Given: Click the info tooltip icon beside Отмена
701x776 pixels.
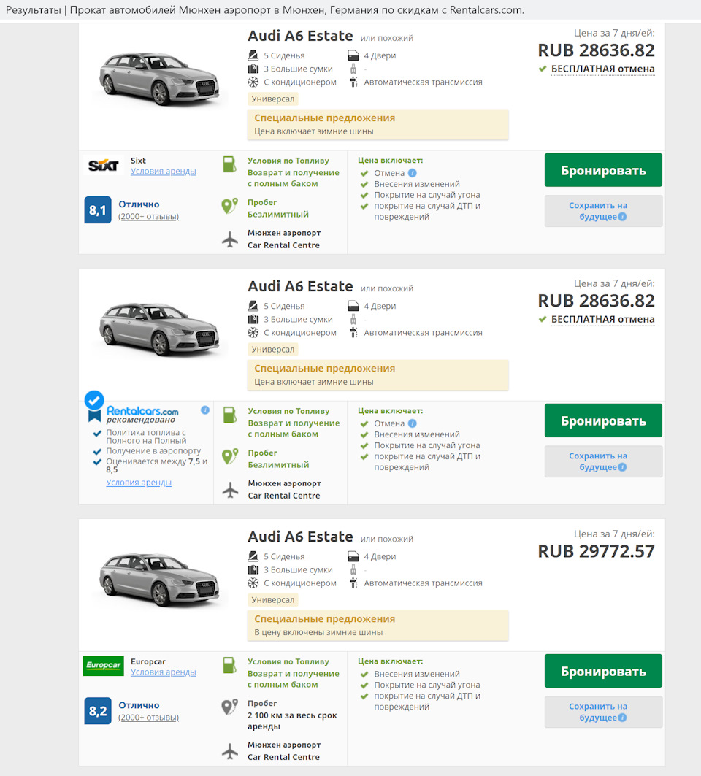Looking at the screenshot, I should (413, 173).
